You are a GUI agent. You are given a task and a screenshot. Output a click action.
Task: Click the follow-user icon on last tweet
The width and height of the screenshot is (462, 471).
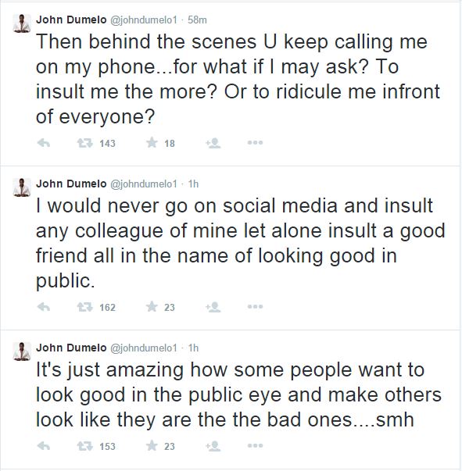[x=213, y=446]
